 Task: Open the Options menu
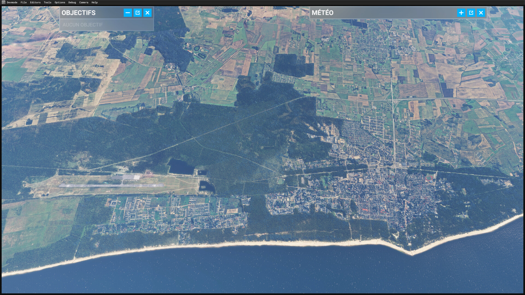click(60, 2)
